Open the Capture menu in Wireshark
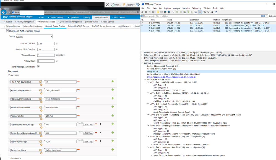This screenshot has width=276, height=160. (x=167, y=8)
